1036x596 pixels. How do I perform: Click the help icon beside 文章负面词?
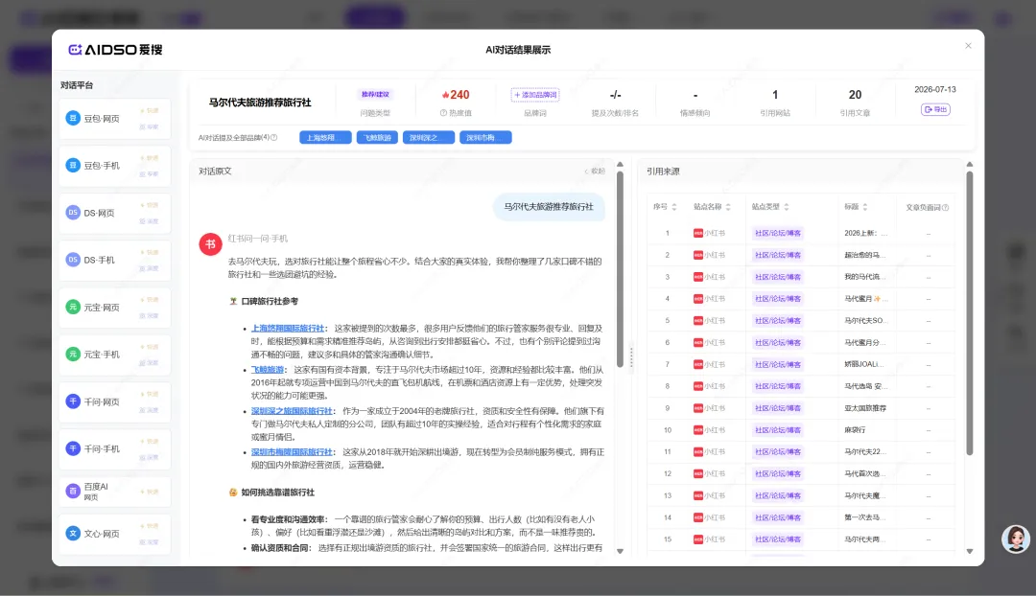tap(946, 207)
